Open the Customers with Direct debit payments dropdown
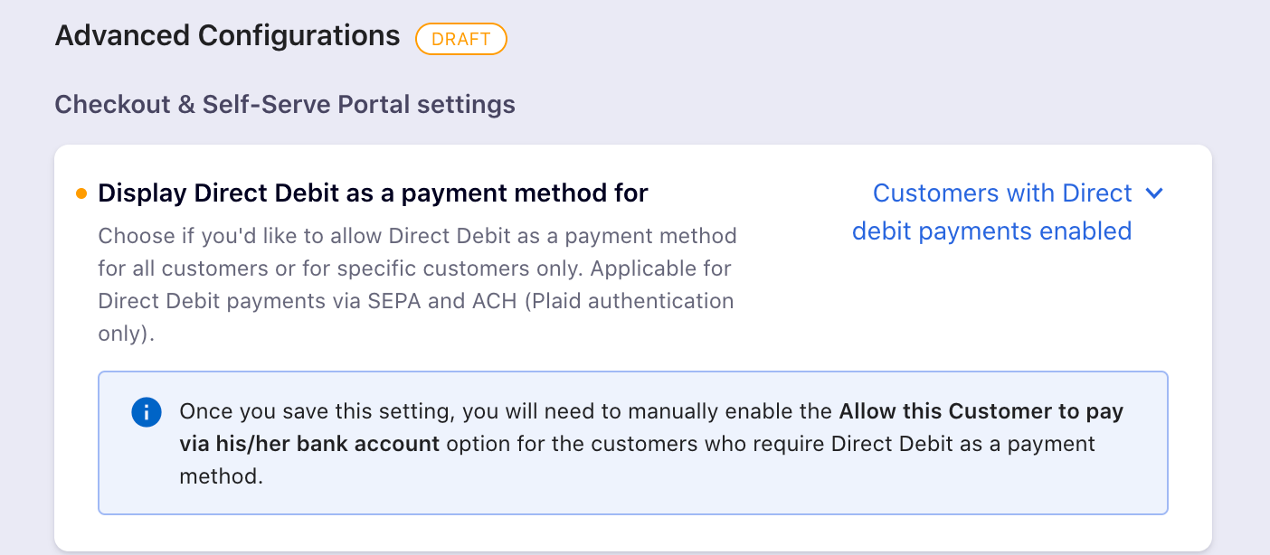1270x555 pixels. 1007,212
